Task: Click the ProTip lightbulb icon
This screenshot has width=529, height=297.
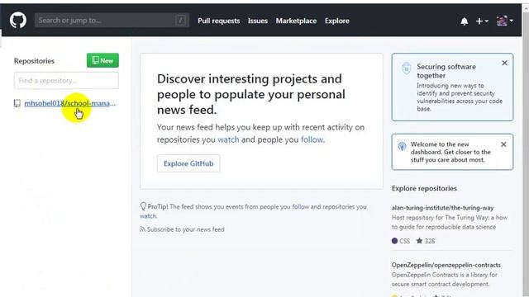Action: click(x=143, y=206)
